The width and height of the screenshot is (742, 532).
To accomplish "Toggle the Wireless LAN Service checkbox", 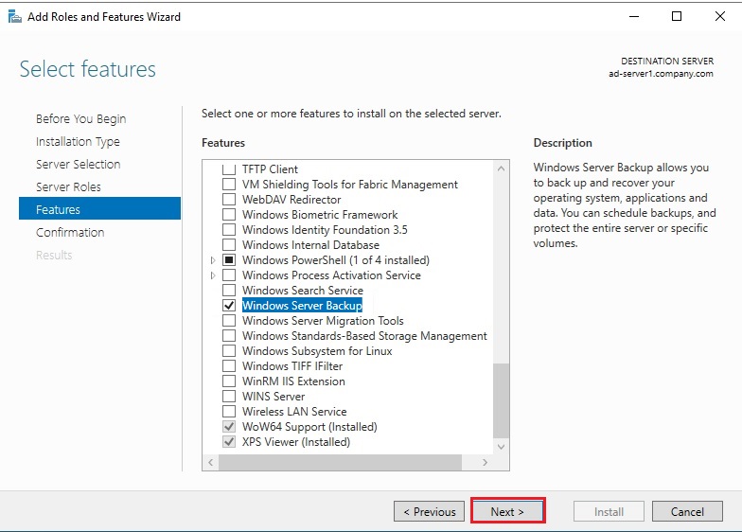I will coord(228,412).
